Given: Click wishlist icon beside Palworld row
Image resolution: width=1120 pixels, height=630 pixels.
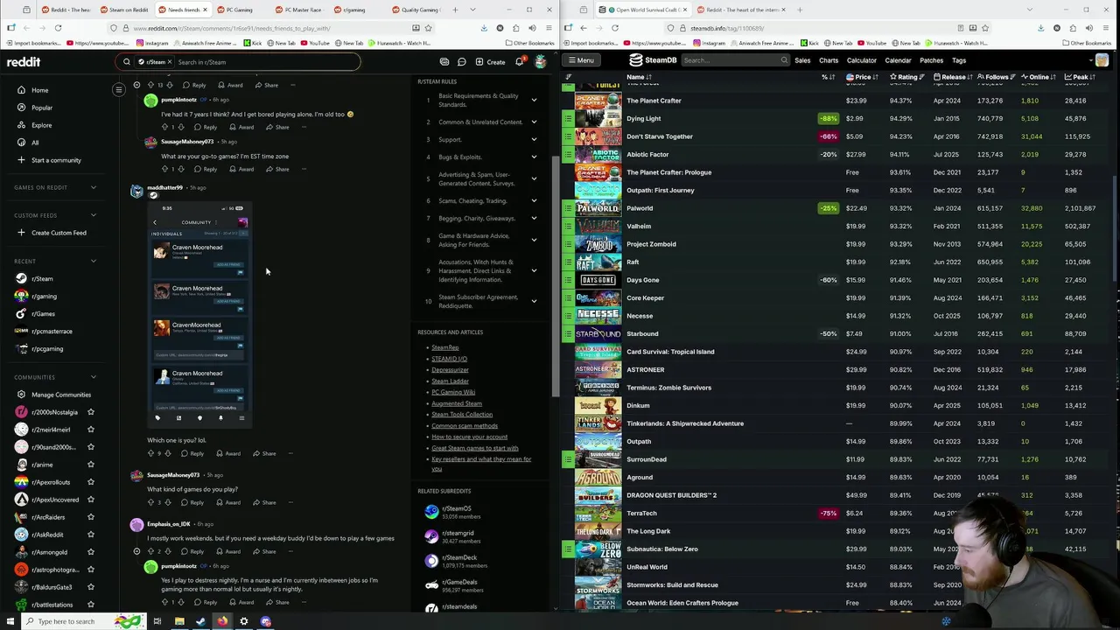Looking at the screenshot, I should tap(568, 208).
